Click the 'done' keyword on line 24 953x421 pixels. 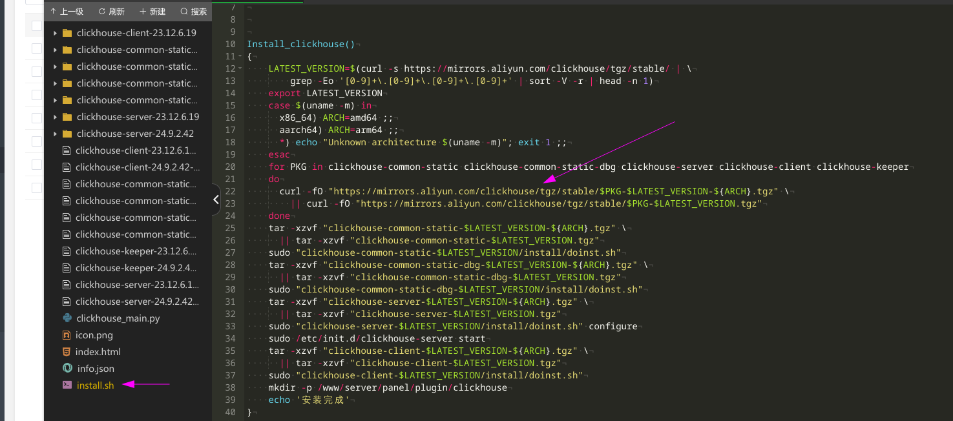click(279, 216)
